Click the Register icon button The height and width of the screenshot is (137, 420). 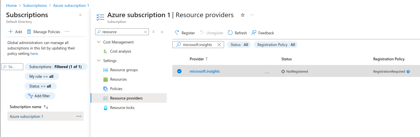pyautogui.click(x=185, y=33)
